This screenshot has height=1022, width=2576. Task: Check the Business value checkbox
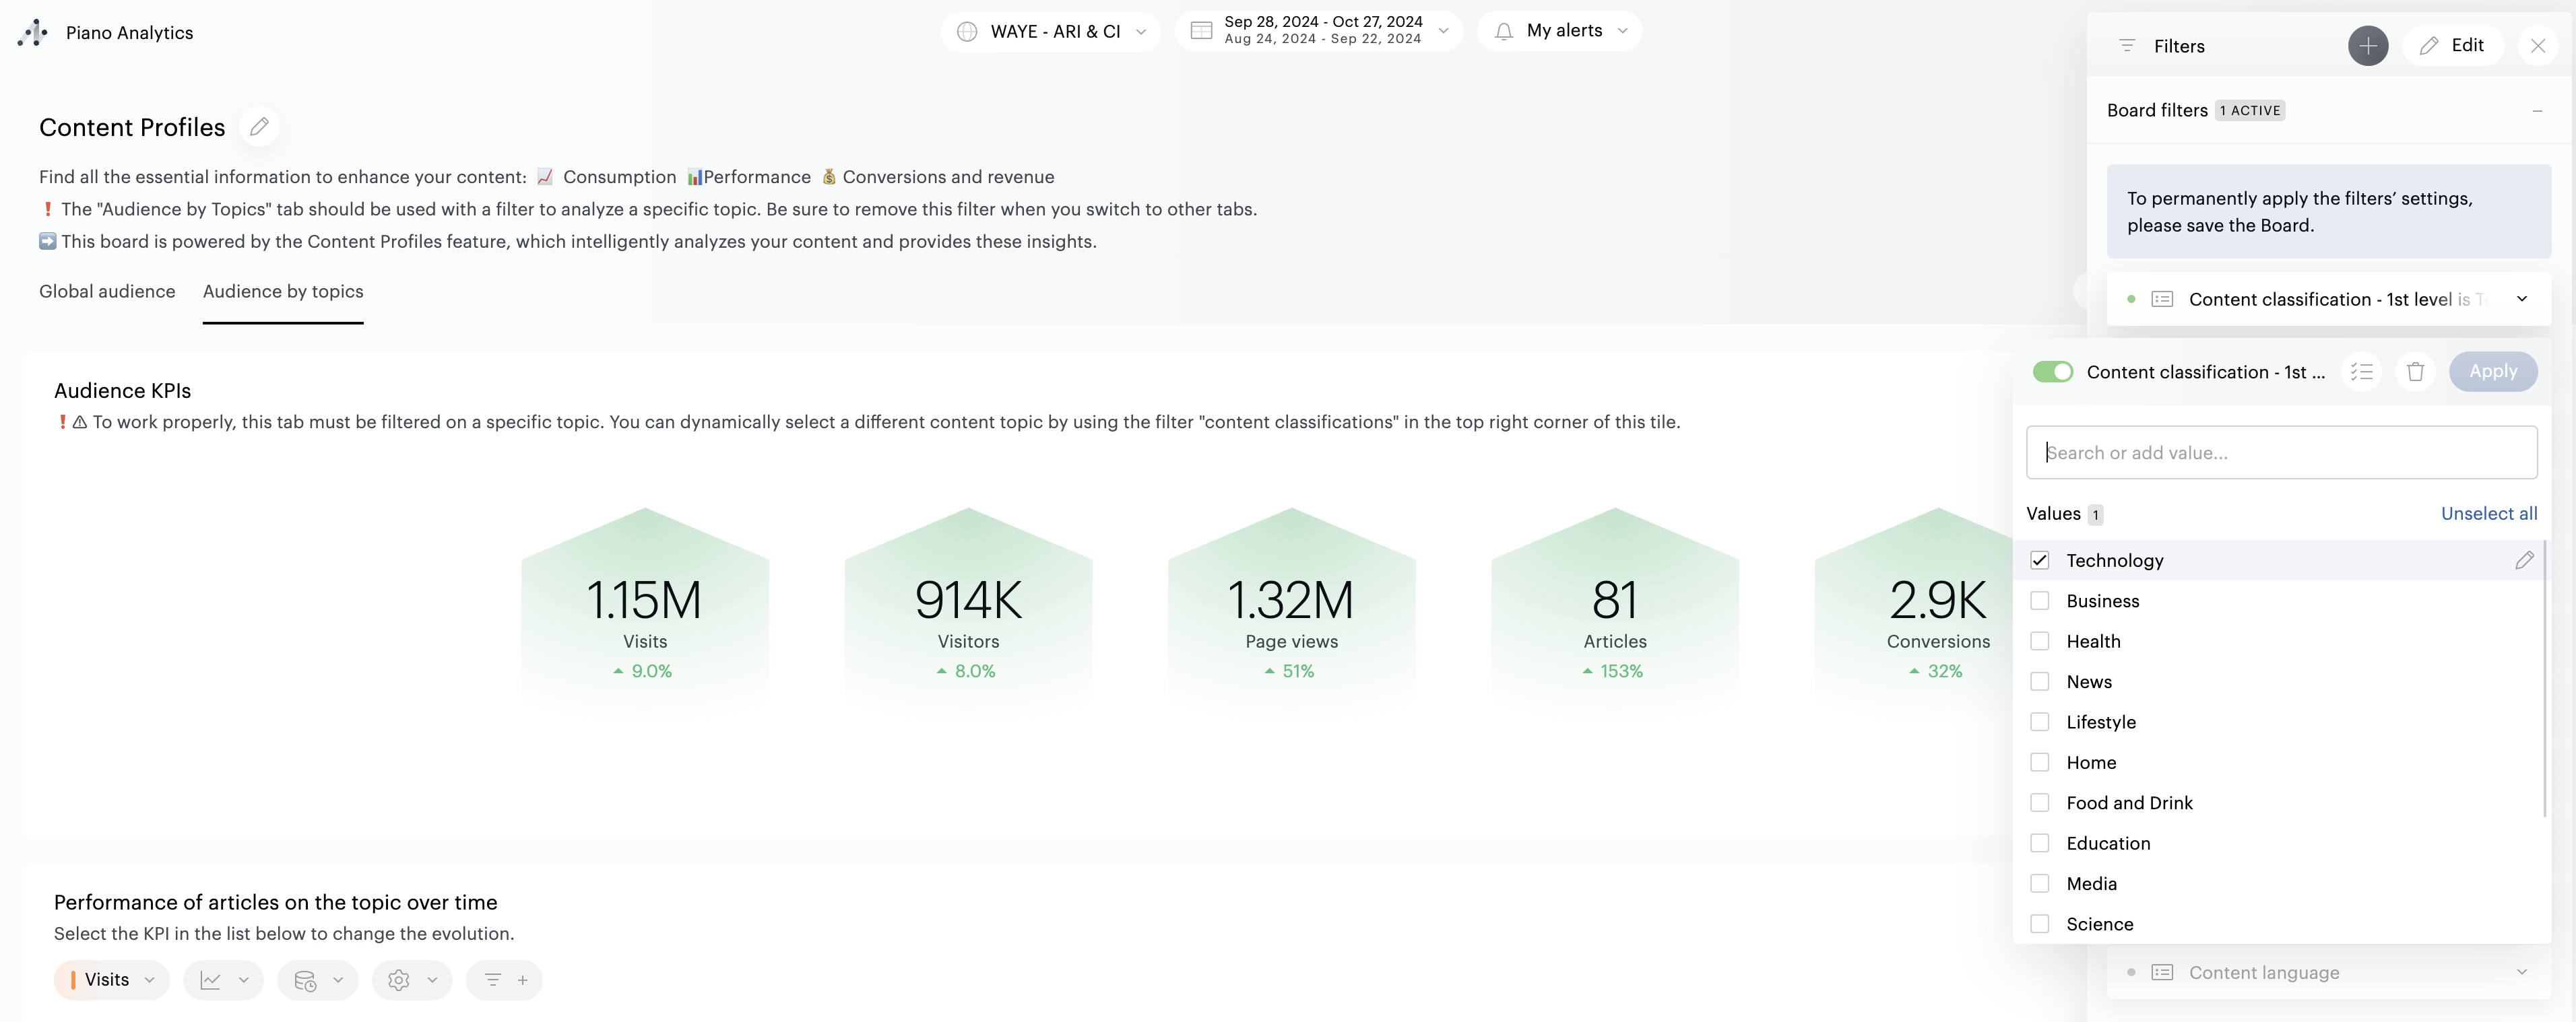tap(2039, 601)
